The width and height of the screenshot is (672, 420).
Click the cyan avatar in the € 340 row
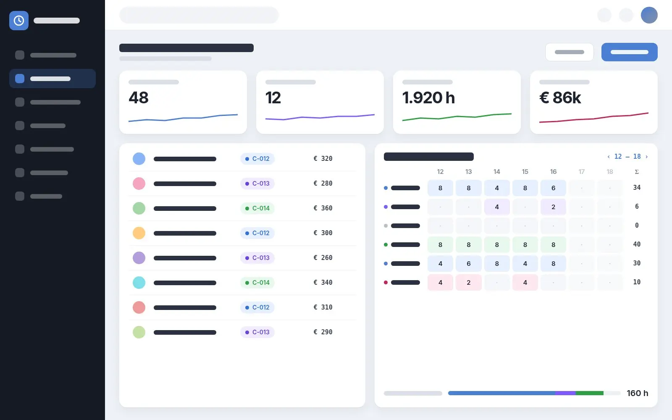point(139,283)
